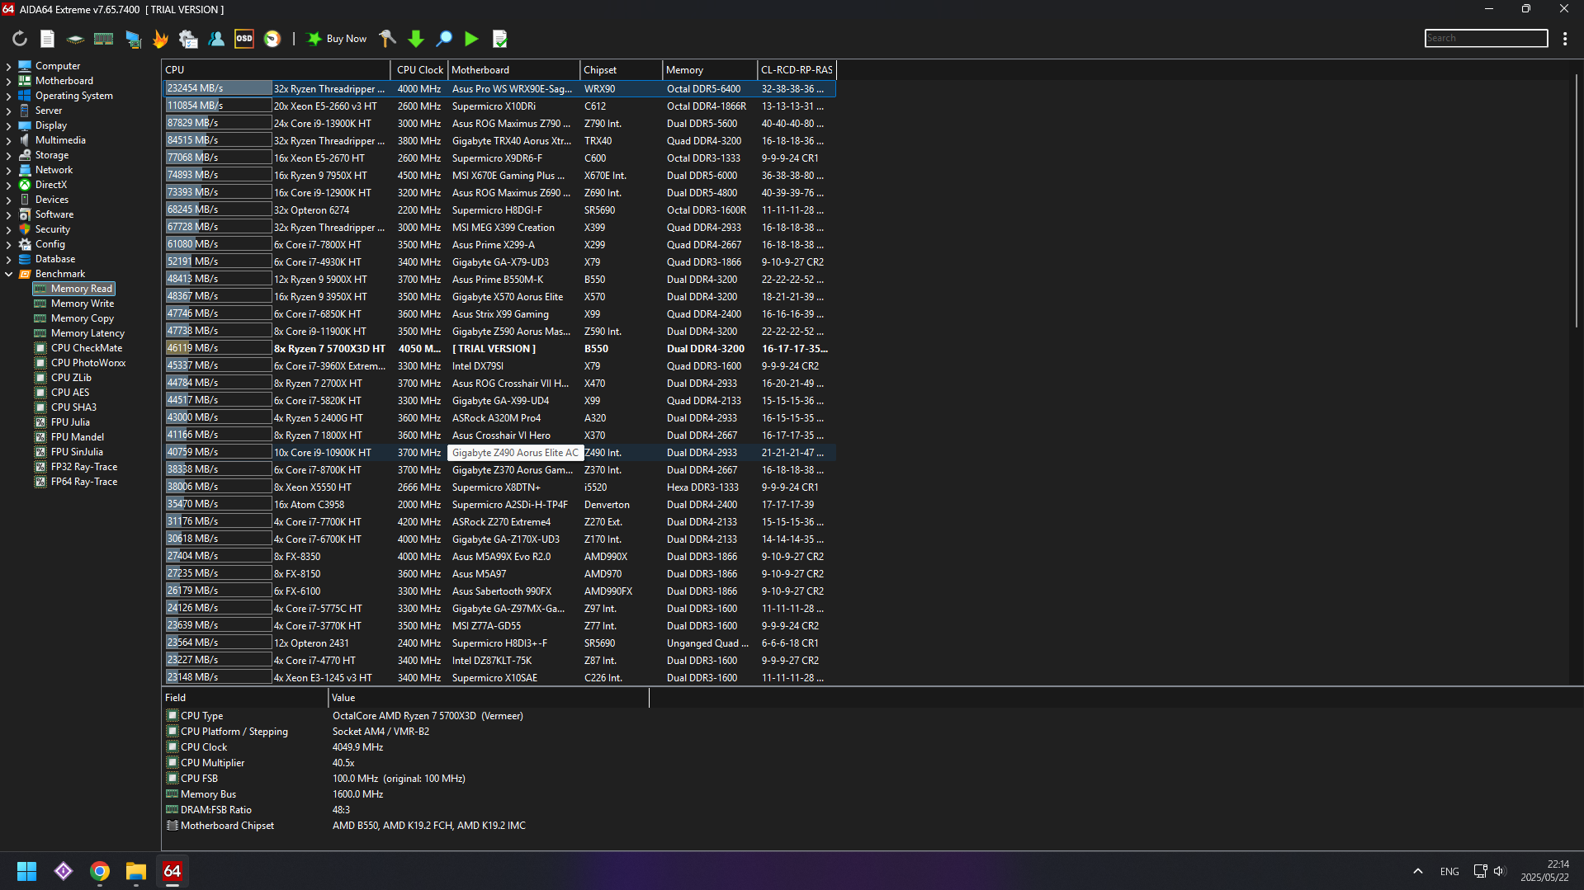The image size is (1584, 890).
Task: Click the volume speaker tray icon
Action: click(x=1499, y=871)
